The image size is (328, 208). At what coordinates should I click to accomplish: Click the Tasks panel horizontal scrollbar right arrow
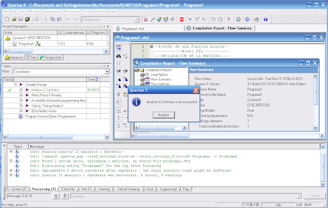[107, 137]
